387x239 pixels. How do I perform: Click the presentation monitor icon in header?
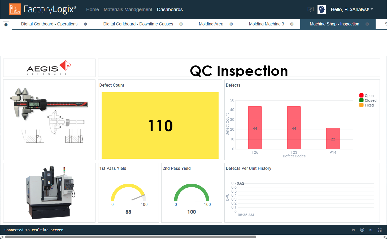tap(310, 10)
